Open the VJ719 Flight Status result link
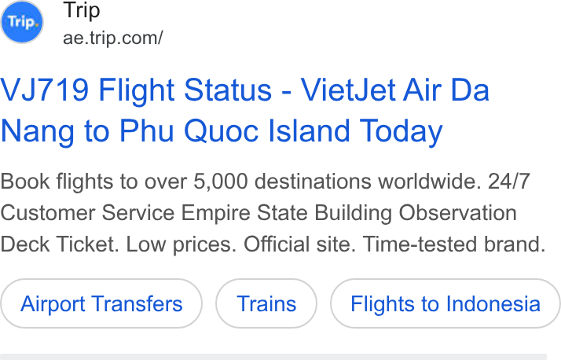The image size is (561, 360). 244,110
